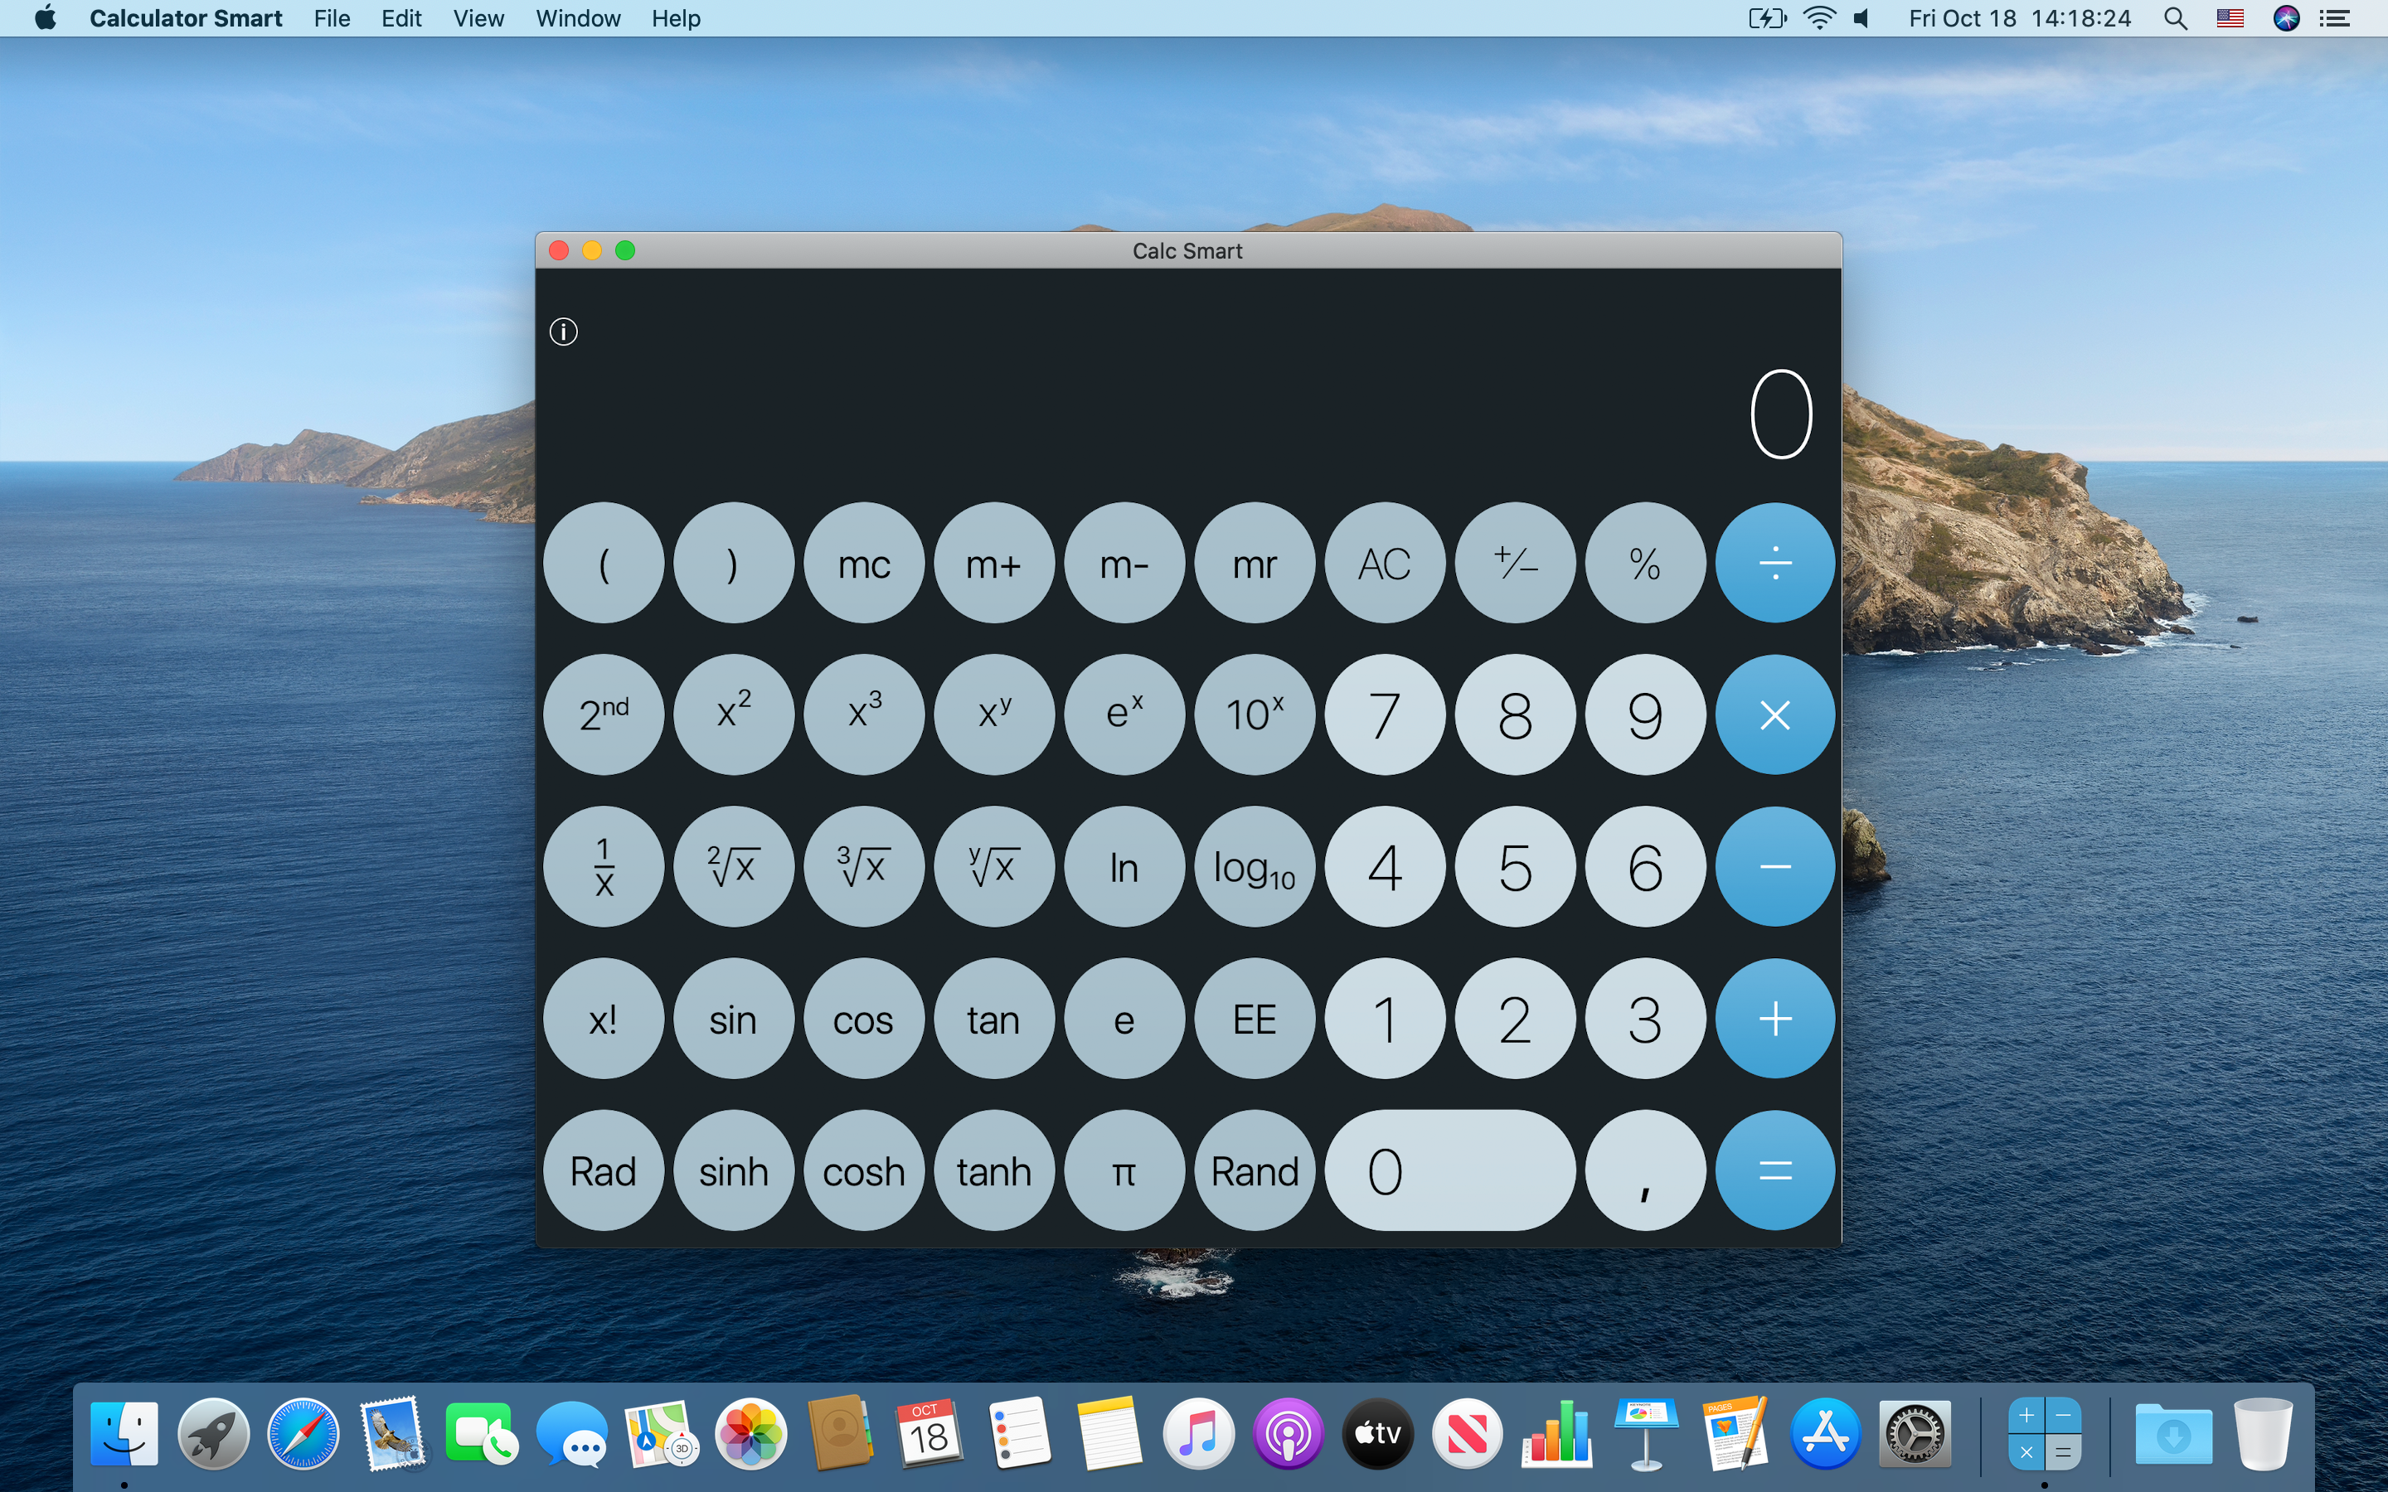The width and height of the screenshot is (2388, 1492).
Task: Open App Store from the Dock
Action: coord(1824,1435)
